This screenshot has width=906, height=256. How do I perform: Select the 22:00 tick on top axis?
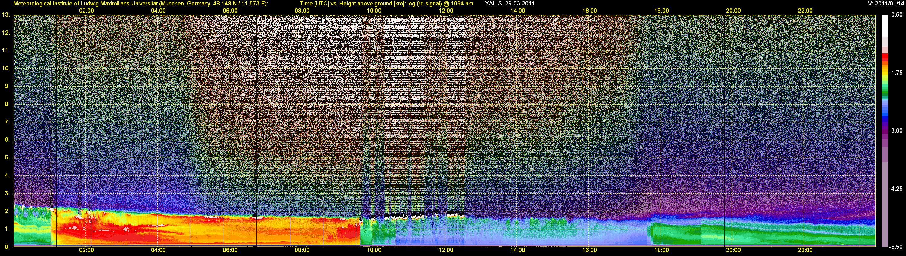(x=805, y=11)
